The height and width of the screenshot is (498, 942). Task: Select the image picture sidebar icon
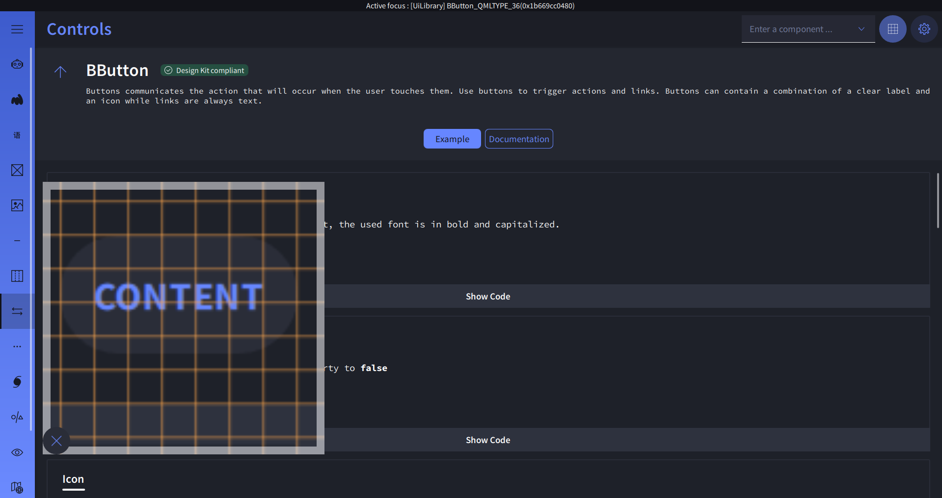coord(17,205)
